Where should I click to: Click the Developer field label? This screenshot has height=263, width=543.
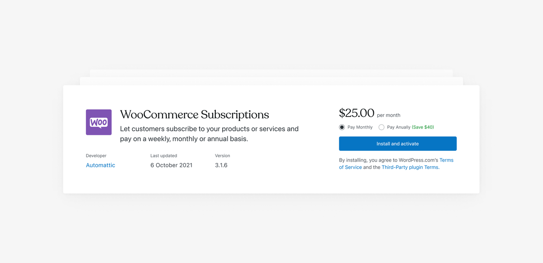(96, 156)
